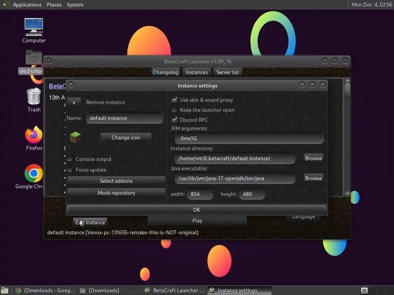This screenshot has height=295, width=394.
Task: Click the JVM arguments field
Action: coord(249,138)
